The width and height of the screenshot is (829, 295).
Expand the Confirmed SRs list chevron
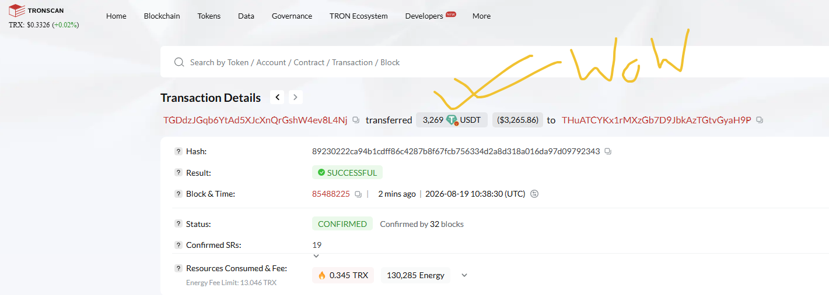pos(316,256)
